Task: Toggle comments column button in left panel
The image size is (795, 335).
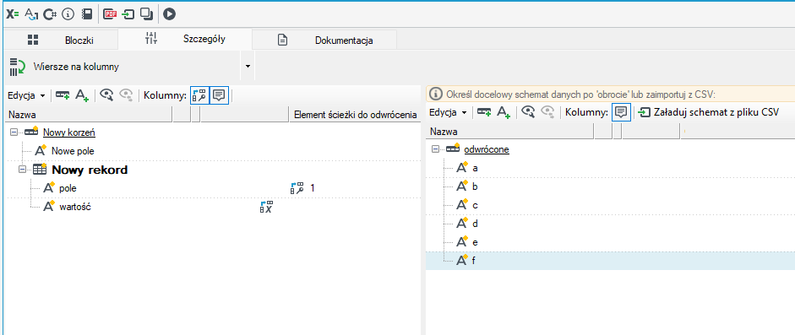Action: point(219,95)
